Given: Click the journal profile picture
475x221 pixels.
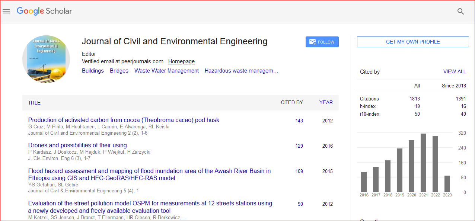Looking at the screenshot, I should (x=46, y=59).
